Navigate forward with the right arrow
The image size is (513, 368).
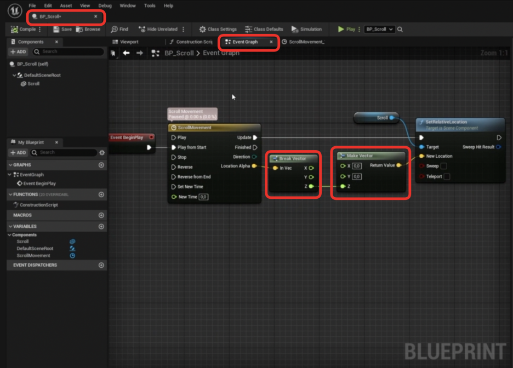pyautogui.click(x=140, y=53)
